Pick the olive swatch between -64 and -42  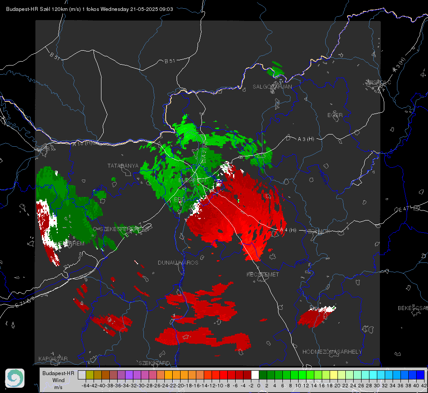coord(90,375)
